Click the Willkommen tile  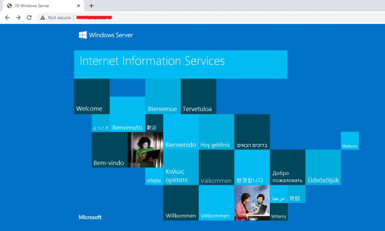coord(181,203)
